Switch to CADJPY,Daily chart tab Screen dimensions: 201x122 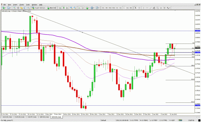click(x=32, y=117)
